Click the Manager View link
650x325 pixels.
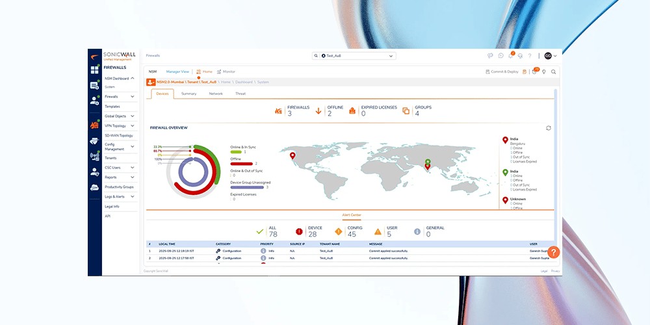click(x=177, y=71)
